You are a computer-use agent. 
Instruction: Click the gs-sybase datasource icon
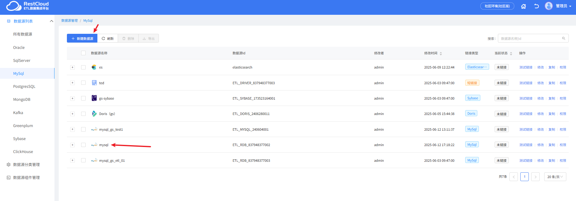click(94, 98)
